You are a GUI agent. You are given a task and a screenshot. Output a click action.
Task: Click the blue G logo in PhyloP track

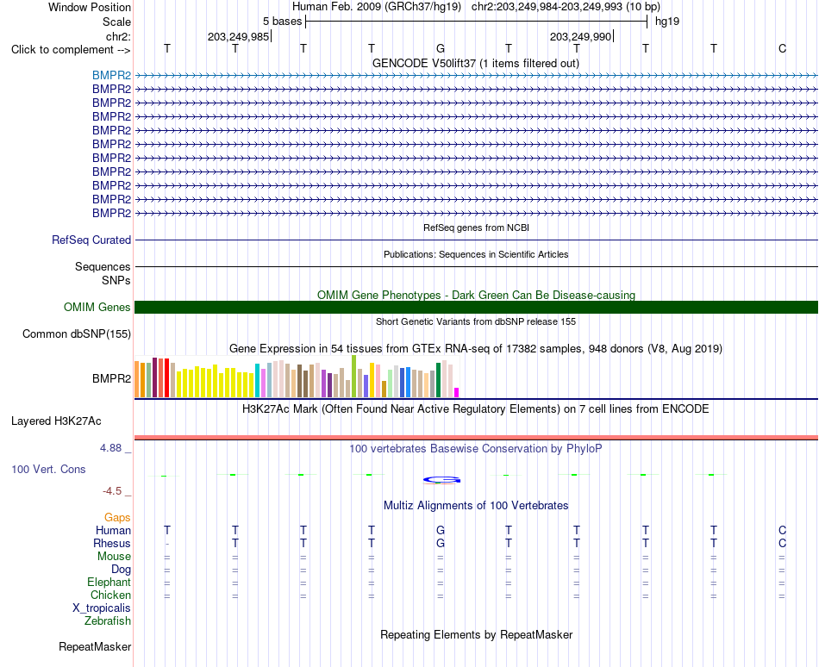click(441, 480)
